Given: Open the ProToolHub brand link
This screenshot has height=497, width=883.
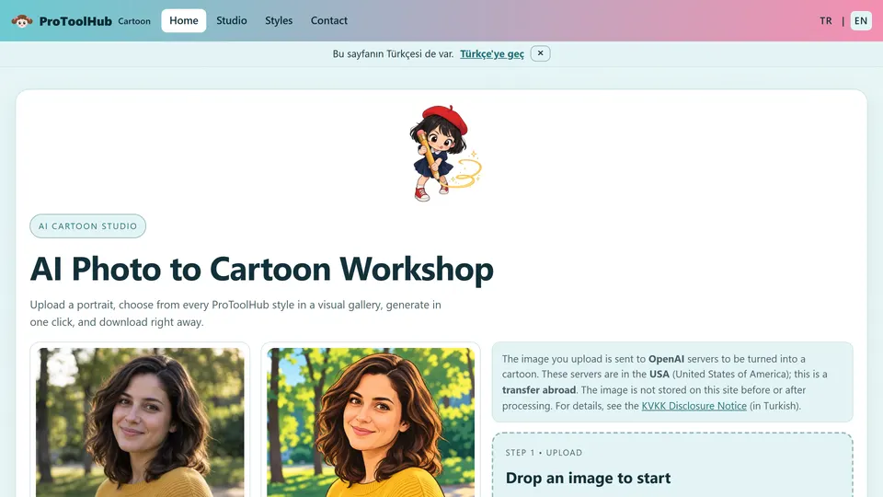Looking at the screenshot, I should [x=75, y=21].
